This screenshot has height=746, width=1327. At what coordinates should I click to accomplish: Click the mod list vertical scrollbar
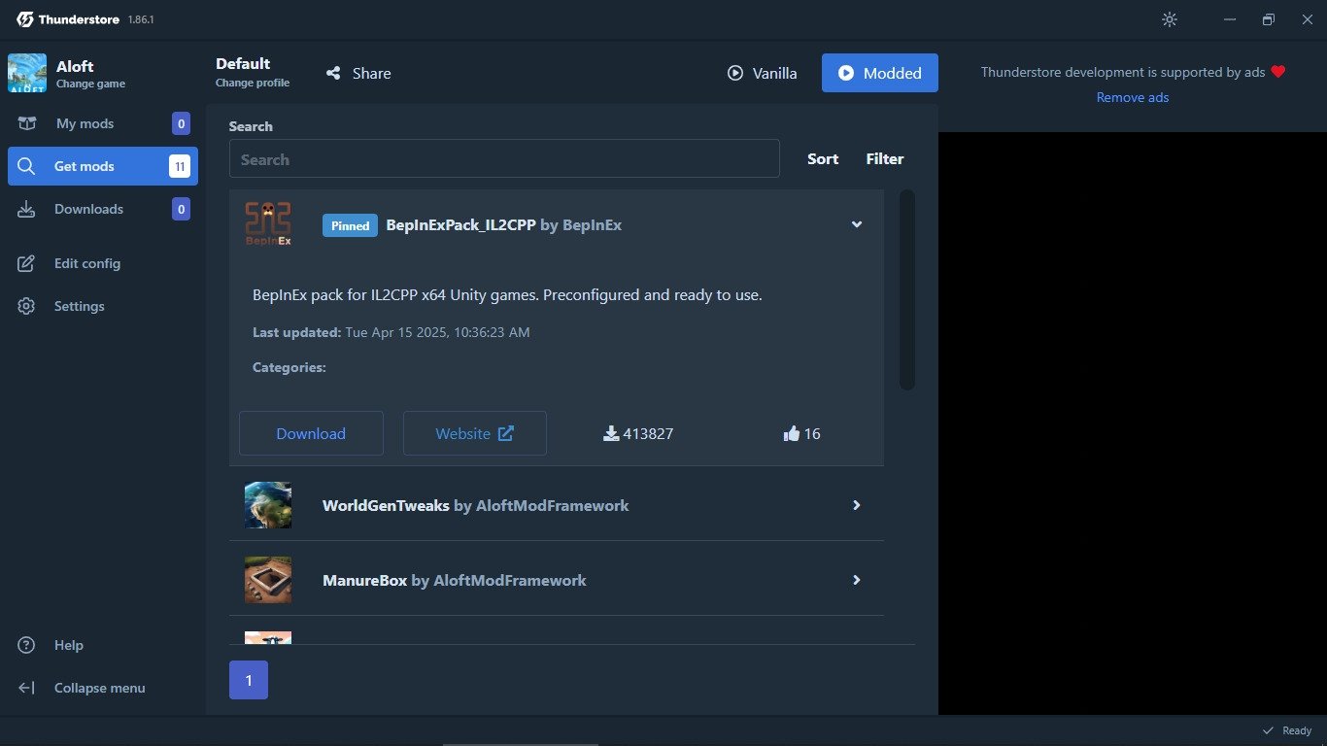click(x=907, y=289)
